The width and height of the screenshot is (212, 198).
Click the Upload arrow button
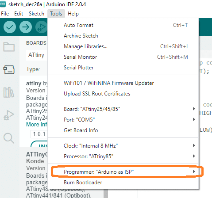coord(26,27)
